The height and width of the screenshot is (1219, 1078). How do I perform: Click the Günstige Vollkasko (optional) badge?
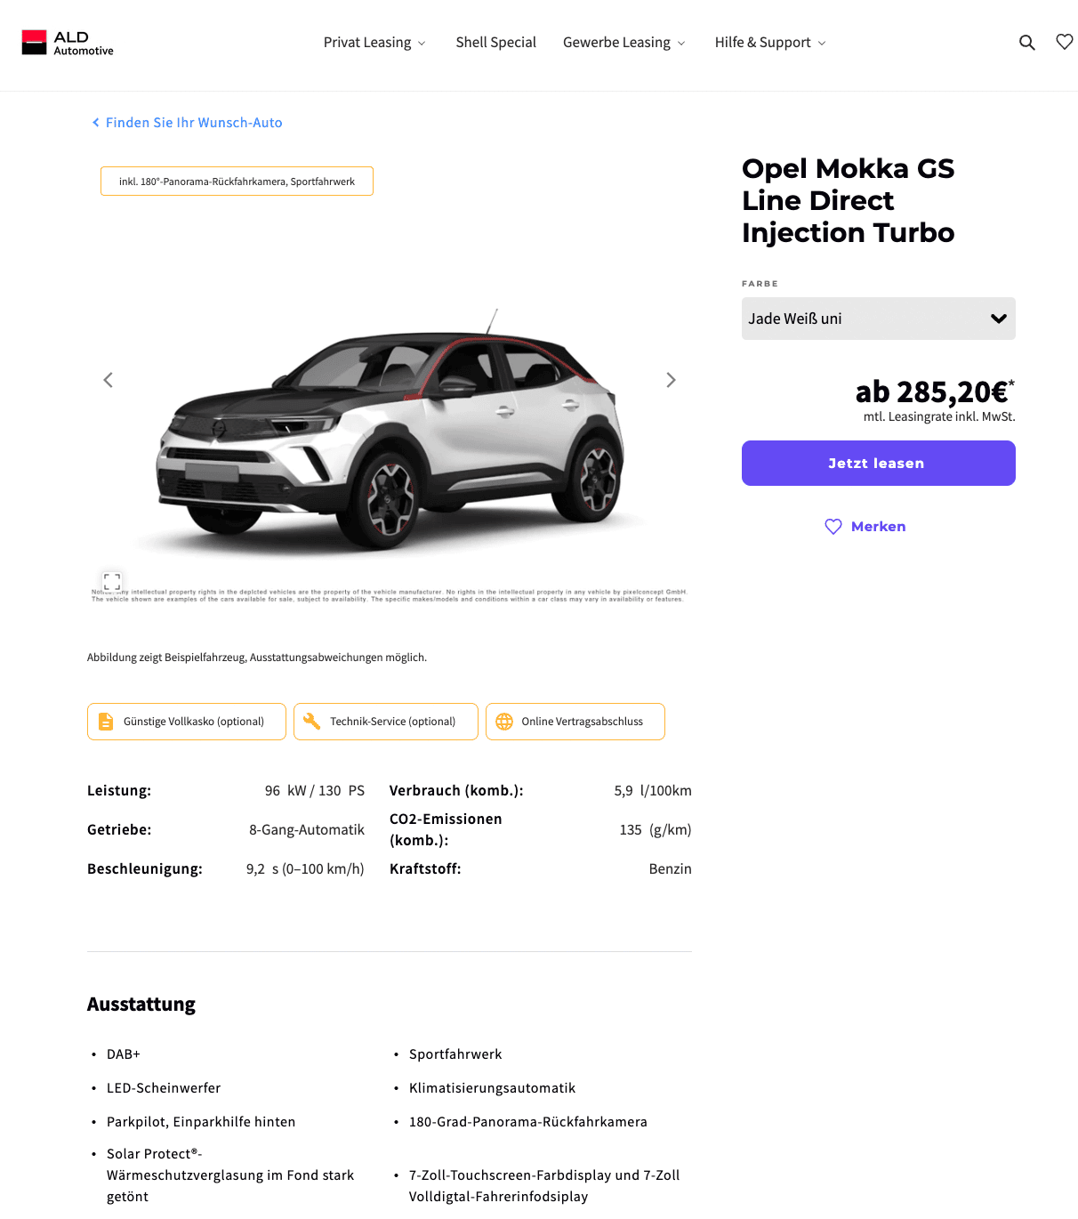click(187, 722)
